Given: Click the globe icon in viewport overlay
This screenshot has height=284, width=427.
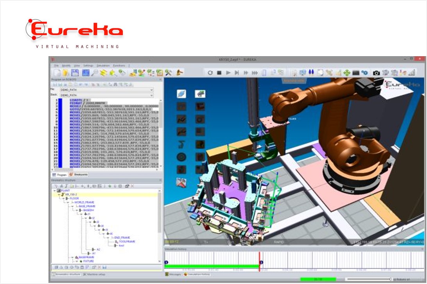Looking at the screenshot, I should pyautogui.click(x=181, y=94).
